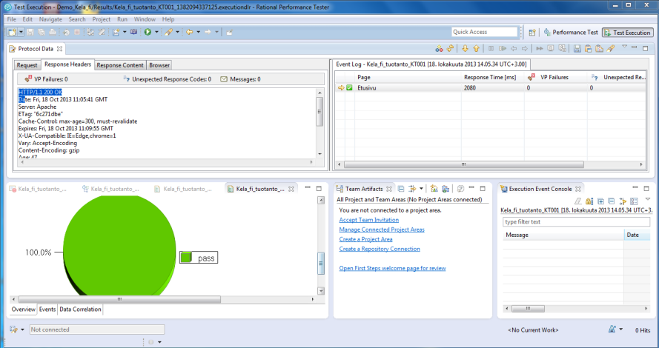
Task: Open the Run menu
Action: (x=122, y=19)
